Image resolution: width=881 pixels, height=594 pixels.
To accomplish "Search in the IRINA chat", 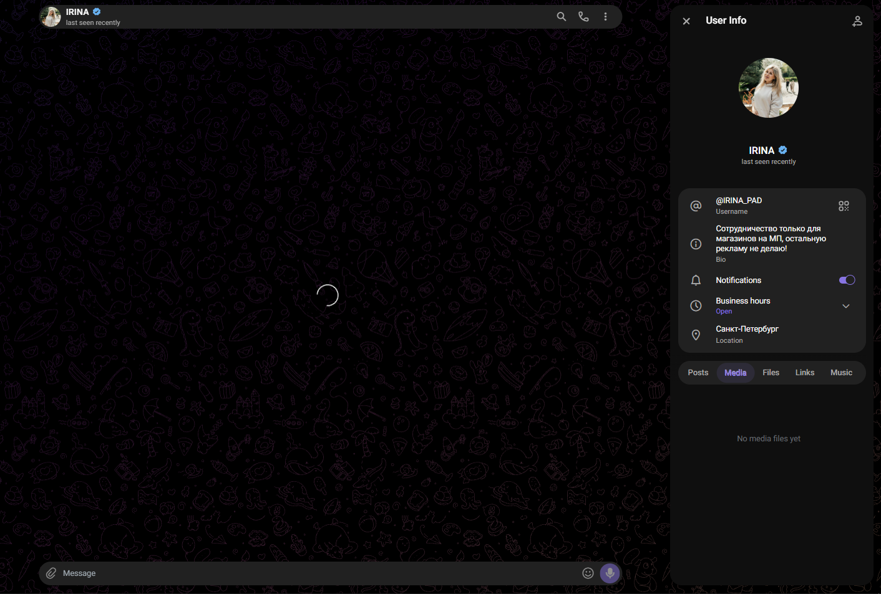I will [x=562, y=17].
